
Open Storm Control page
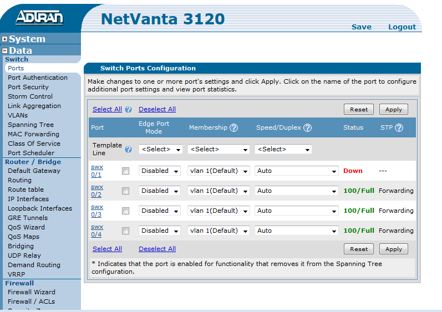coord(30,96)
